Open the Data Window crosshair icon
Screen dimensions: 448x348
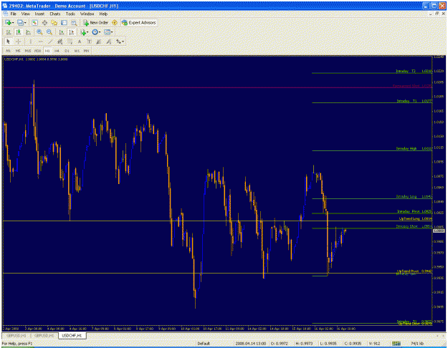pos(44,22)
